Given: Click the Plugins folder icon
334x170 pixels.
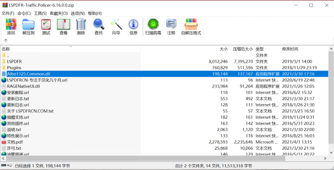Looking at the screenshot, I should tap(4, 68).
